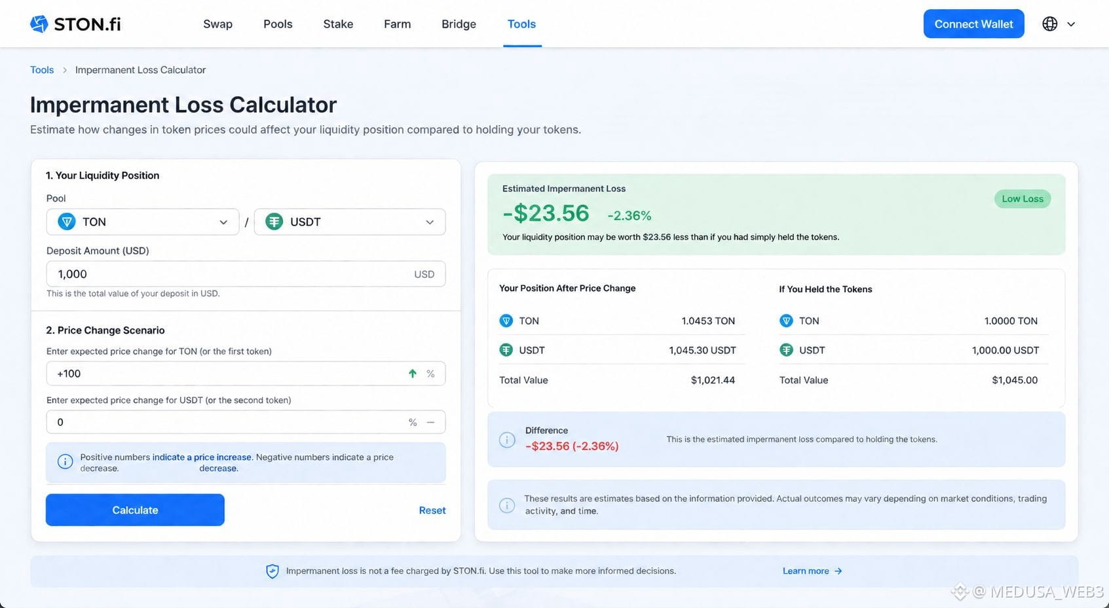Click the red -$23.56 (-2.36%) difference text
This screenshot has width=1109, height=608.
[572, 446]
